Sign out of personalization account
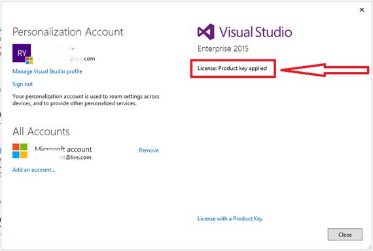The image size is (373, 251). pos(22,84)
